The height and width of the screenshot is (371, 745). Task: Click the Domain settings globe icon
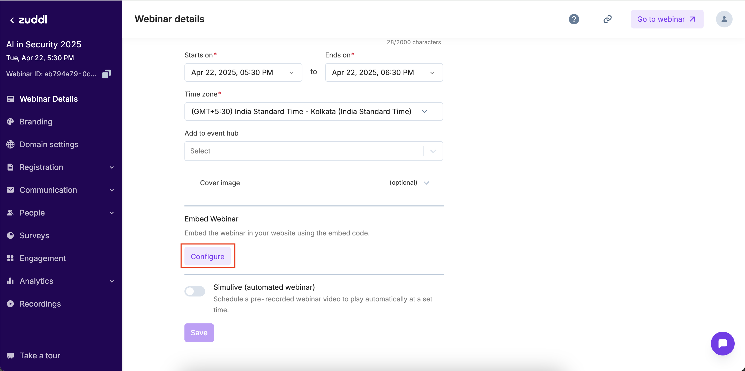[x=10, y=144]
